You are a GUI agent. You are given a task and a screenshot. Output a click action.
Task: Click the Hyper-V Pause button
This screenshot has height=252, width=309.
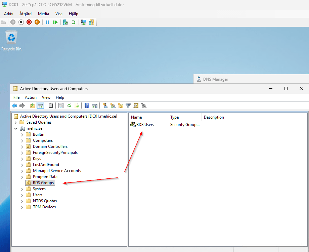(47, 22)
